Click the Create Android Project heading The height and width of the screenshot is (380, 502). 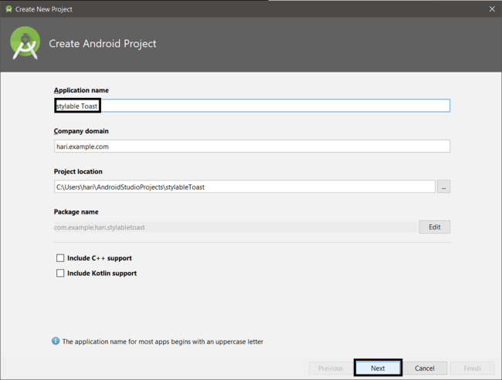pyautogui.click(x=103, y=43)
